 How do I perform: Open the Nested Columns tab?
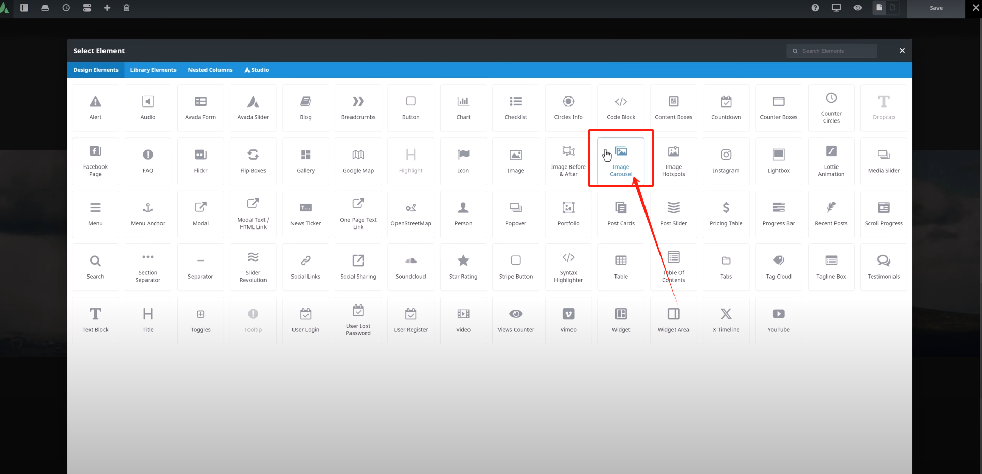point(210,70)
